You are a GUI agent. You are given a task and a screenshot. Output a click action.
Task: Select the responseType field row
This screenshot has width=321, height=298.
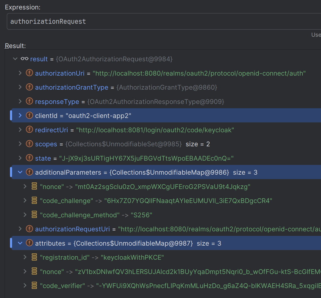129,101
